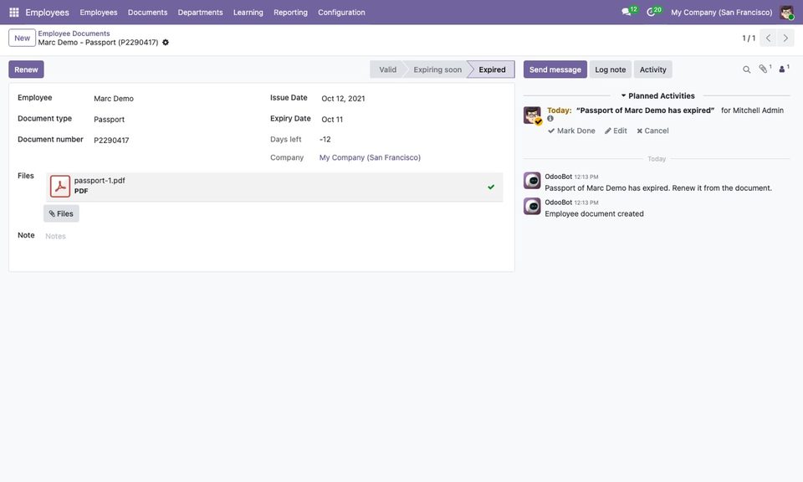Click the New button
Viewport: 803px width, 482px height.
[x=22, y=38]
